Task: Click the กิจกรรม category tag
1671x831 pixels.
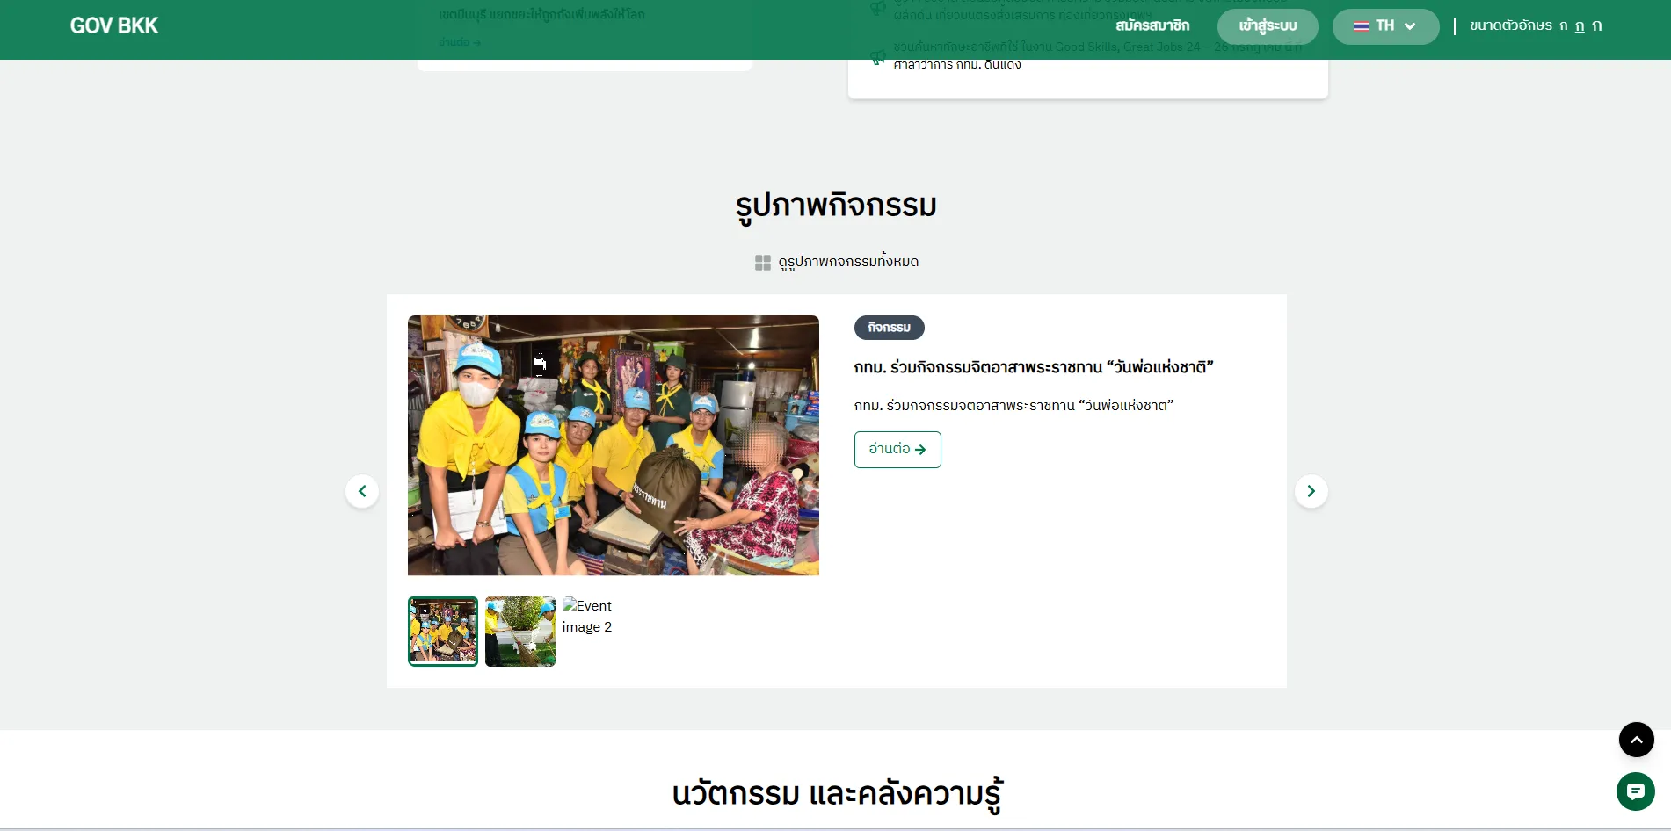Action: click(x=889, y=328)
